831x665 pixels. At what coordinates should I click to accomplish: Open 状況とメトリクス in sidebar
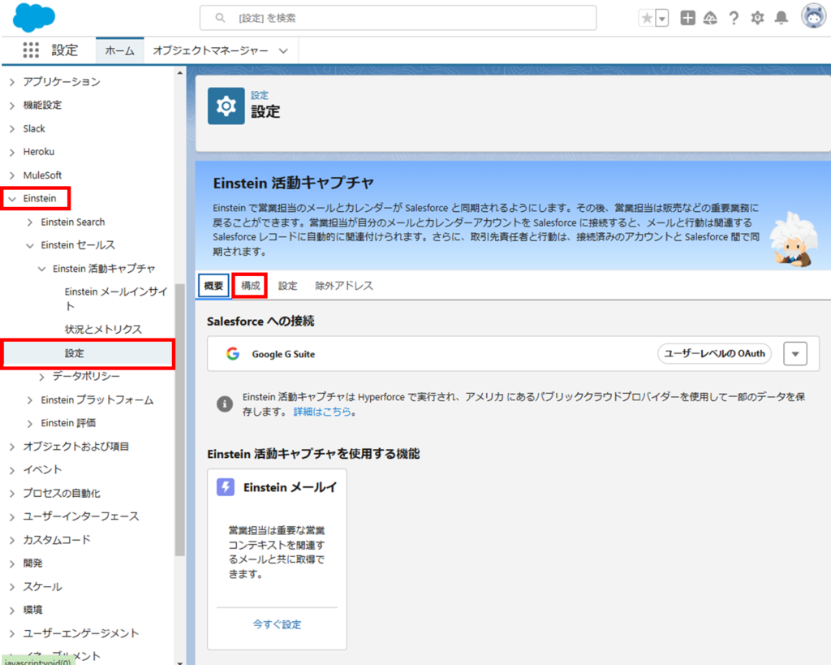pos(103,330)
